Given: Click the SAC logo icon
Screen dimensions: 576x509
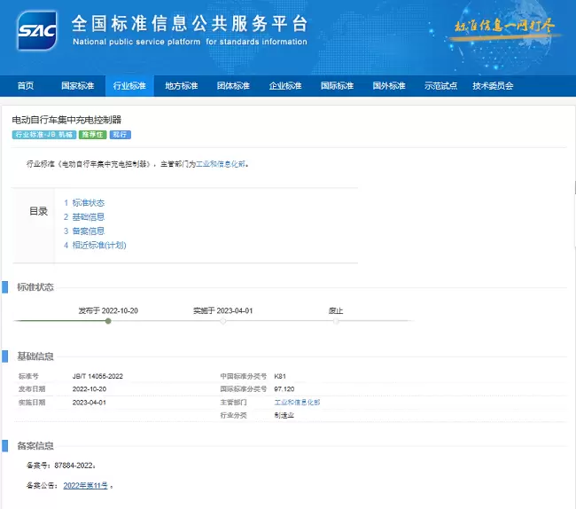Looking at the screenshot, I should tap(36, 30).
